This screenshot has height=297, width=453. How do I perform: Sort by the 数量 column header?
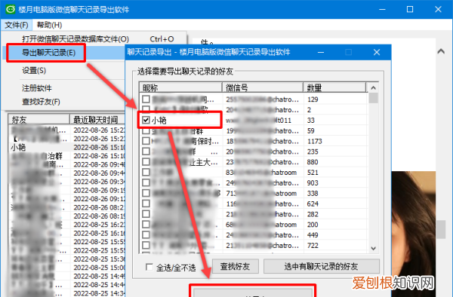[x=334, y=87]
